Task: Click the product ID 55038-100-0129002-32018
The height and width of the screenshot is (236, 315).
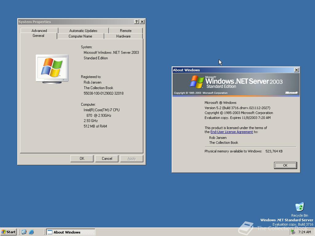Action: coord(103,93)
